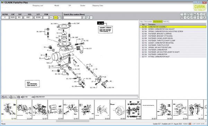This screenshot has height=126, width=208.
Task: Click the diagonal-line icon in the second toolbar row
Action: [195, 18]
